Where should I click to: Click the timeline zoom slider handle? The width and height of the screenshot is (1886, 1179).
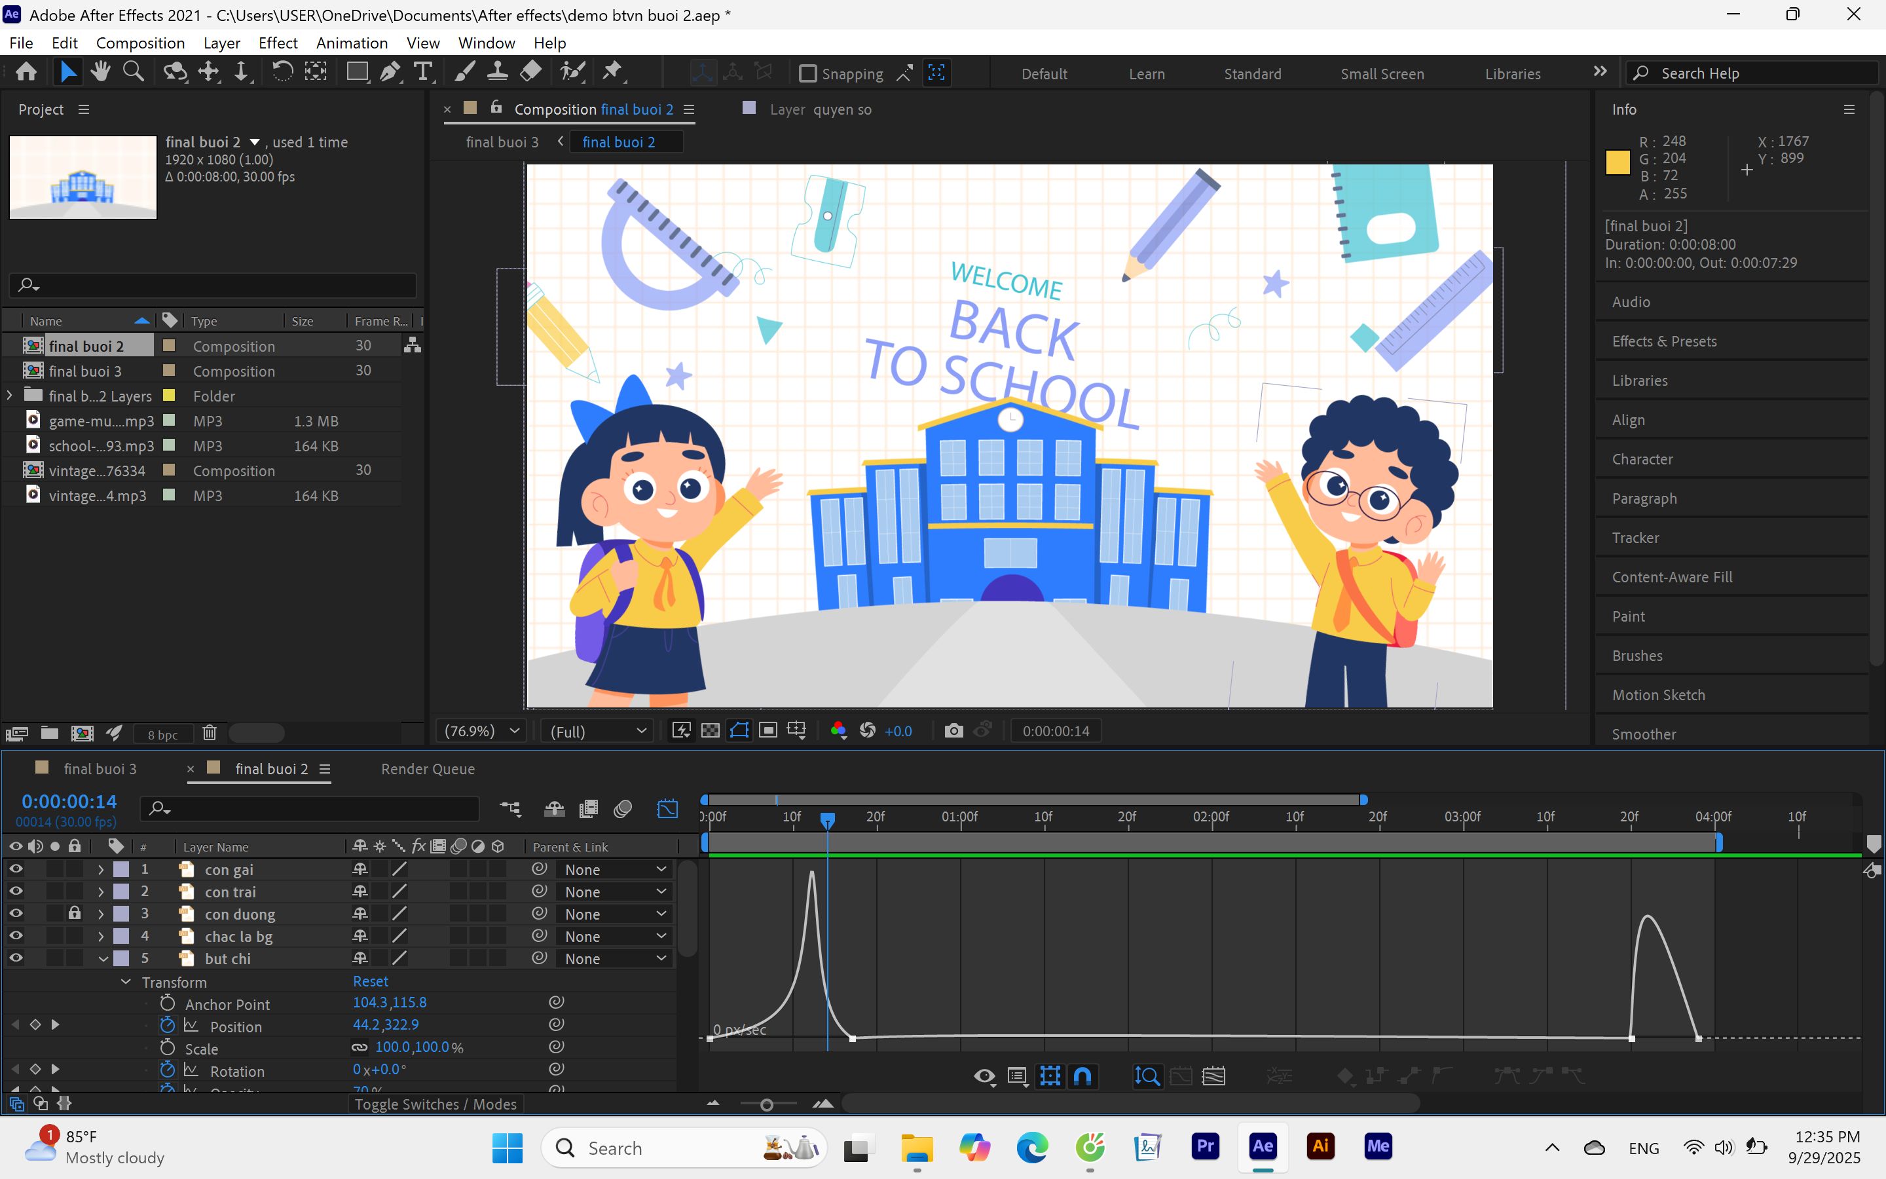(x=766, y=1104)
